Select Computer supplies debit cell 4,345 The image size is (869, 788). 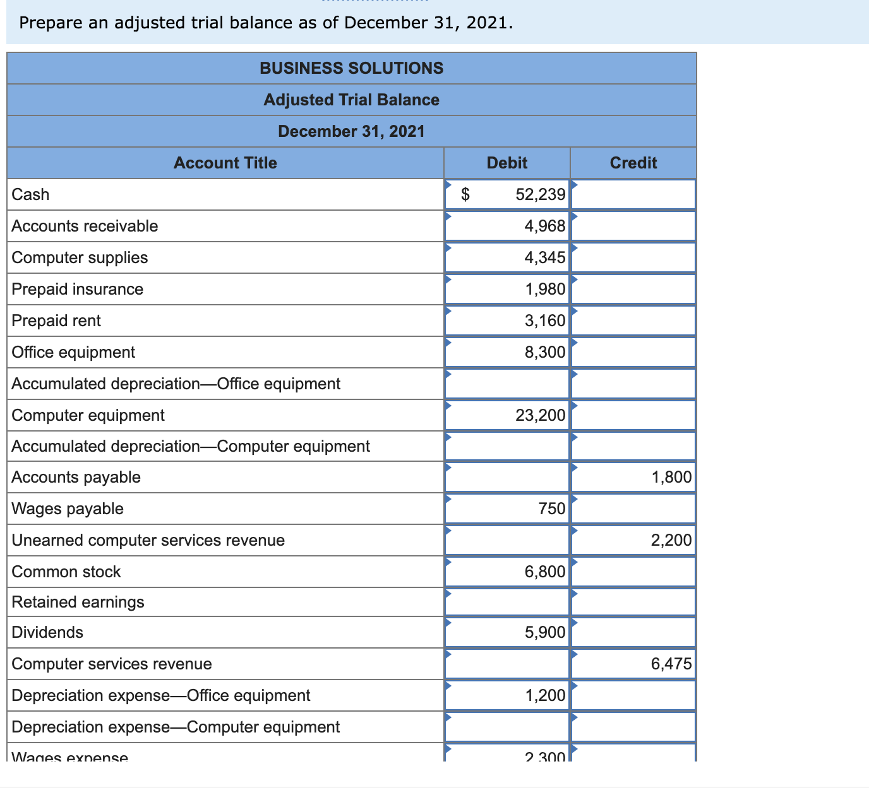pyautogui.click(x=507, y=257)
